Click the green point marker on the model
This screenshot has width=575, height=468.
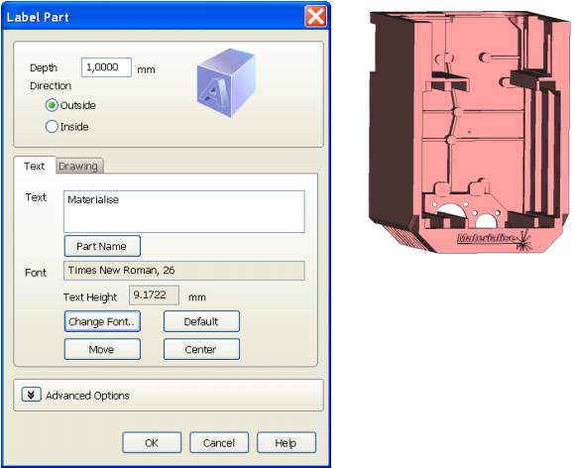pos(469,132)
